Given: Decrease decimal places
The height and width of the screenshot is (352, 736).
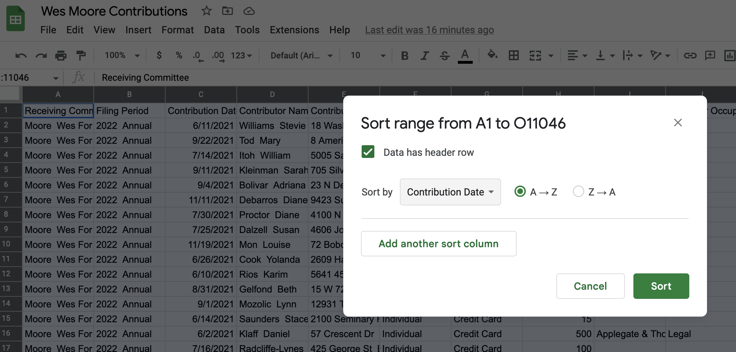Looking at the screenshot, I should 198,56.
